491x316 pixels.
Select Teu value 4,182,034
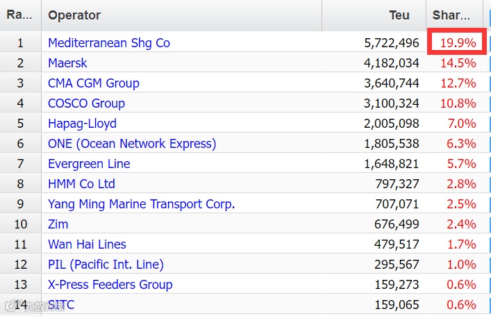tap(392, 63)
